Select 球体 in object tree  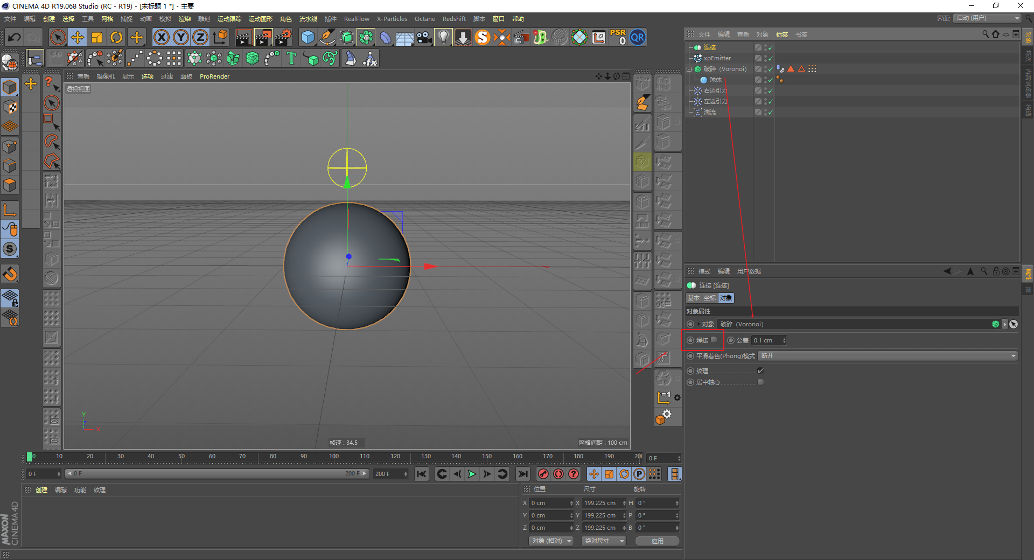(715, 80)
